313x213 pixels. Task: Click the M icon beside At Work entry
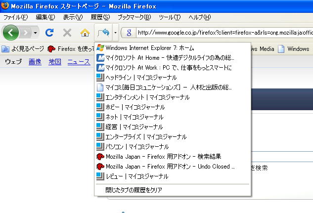pos(100,68)
